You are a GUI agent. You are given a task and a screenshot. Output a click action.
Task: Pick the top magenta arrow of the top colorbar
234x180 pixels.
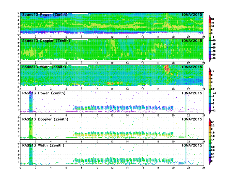tap(210, 17)
